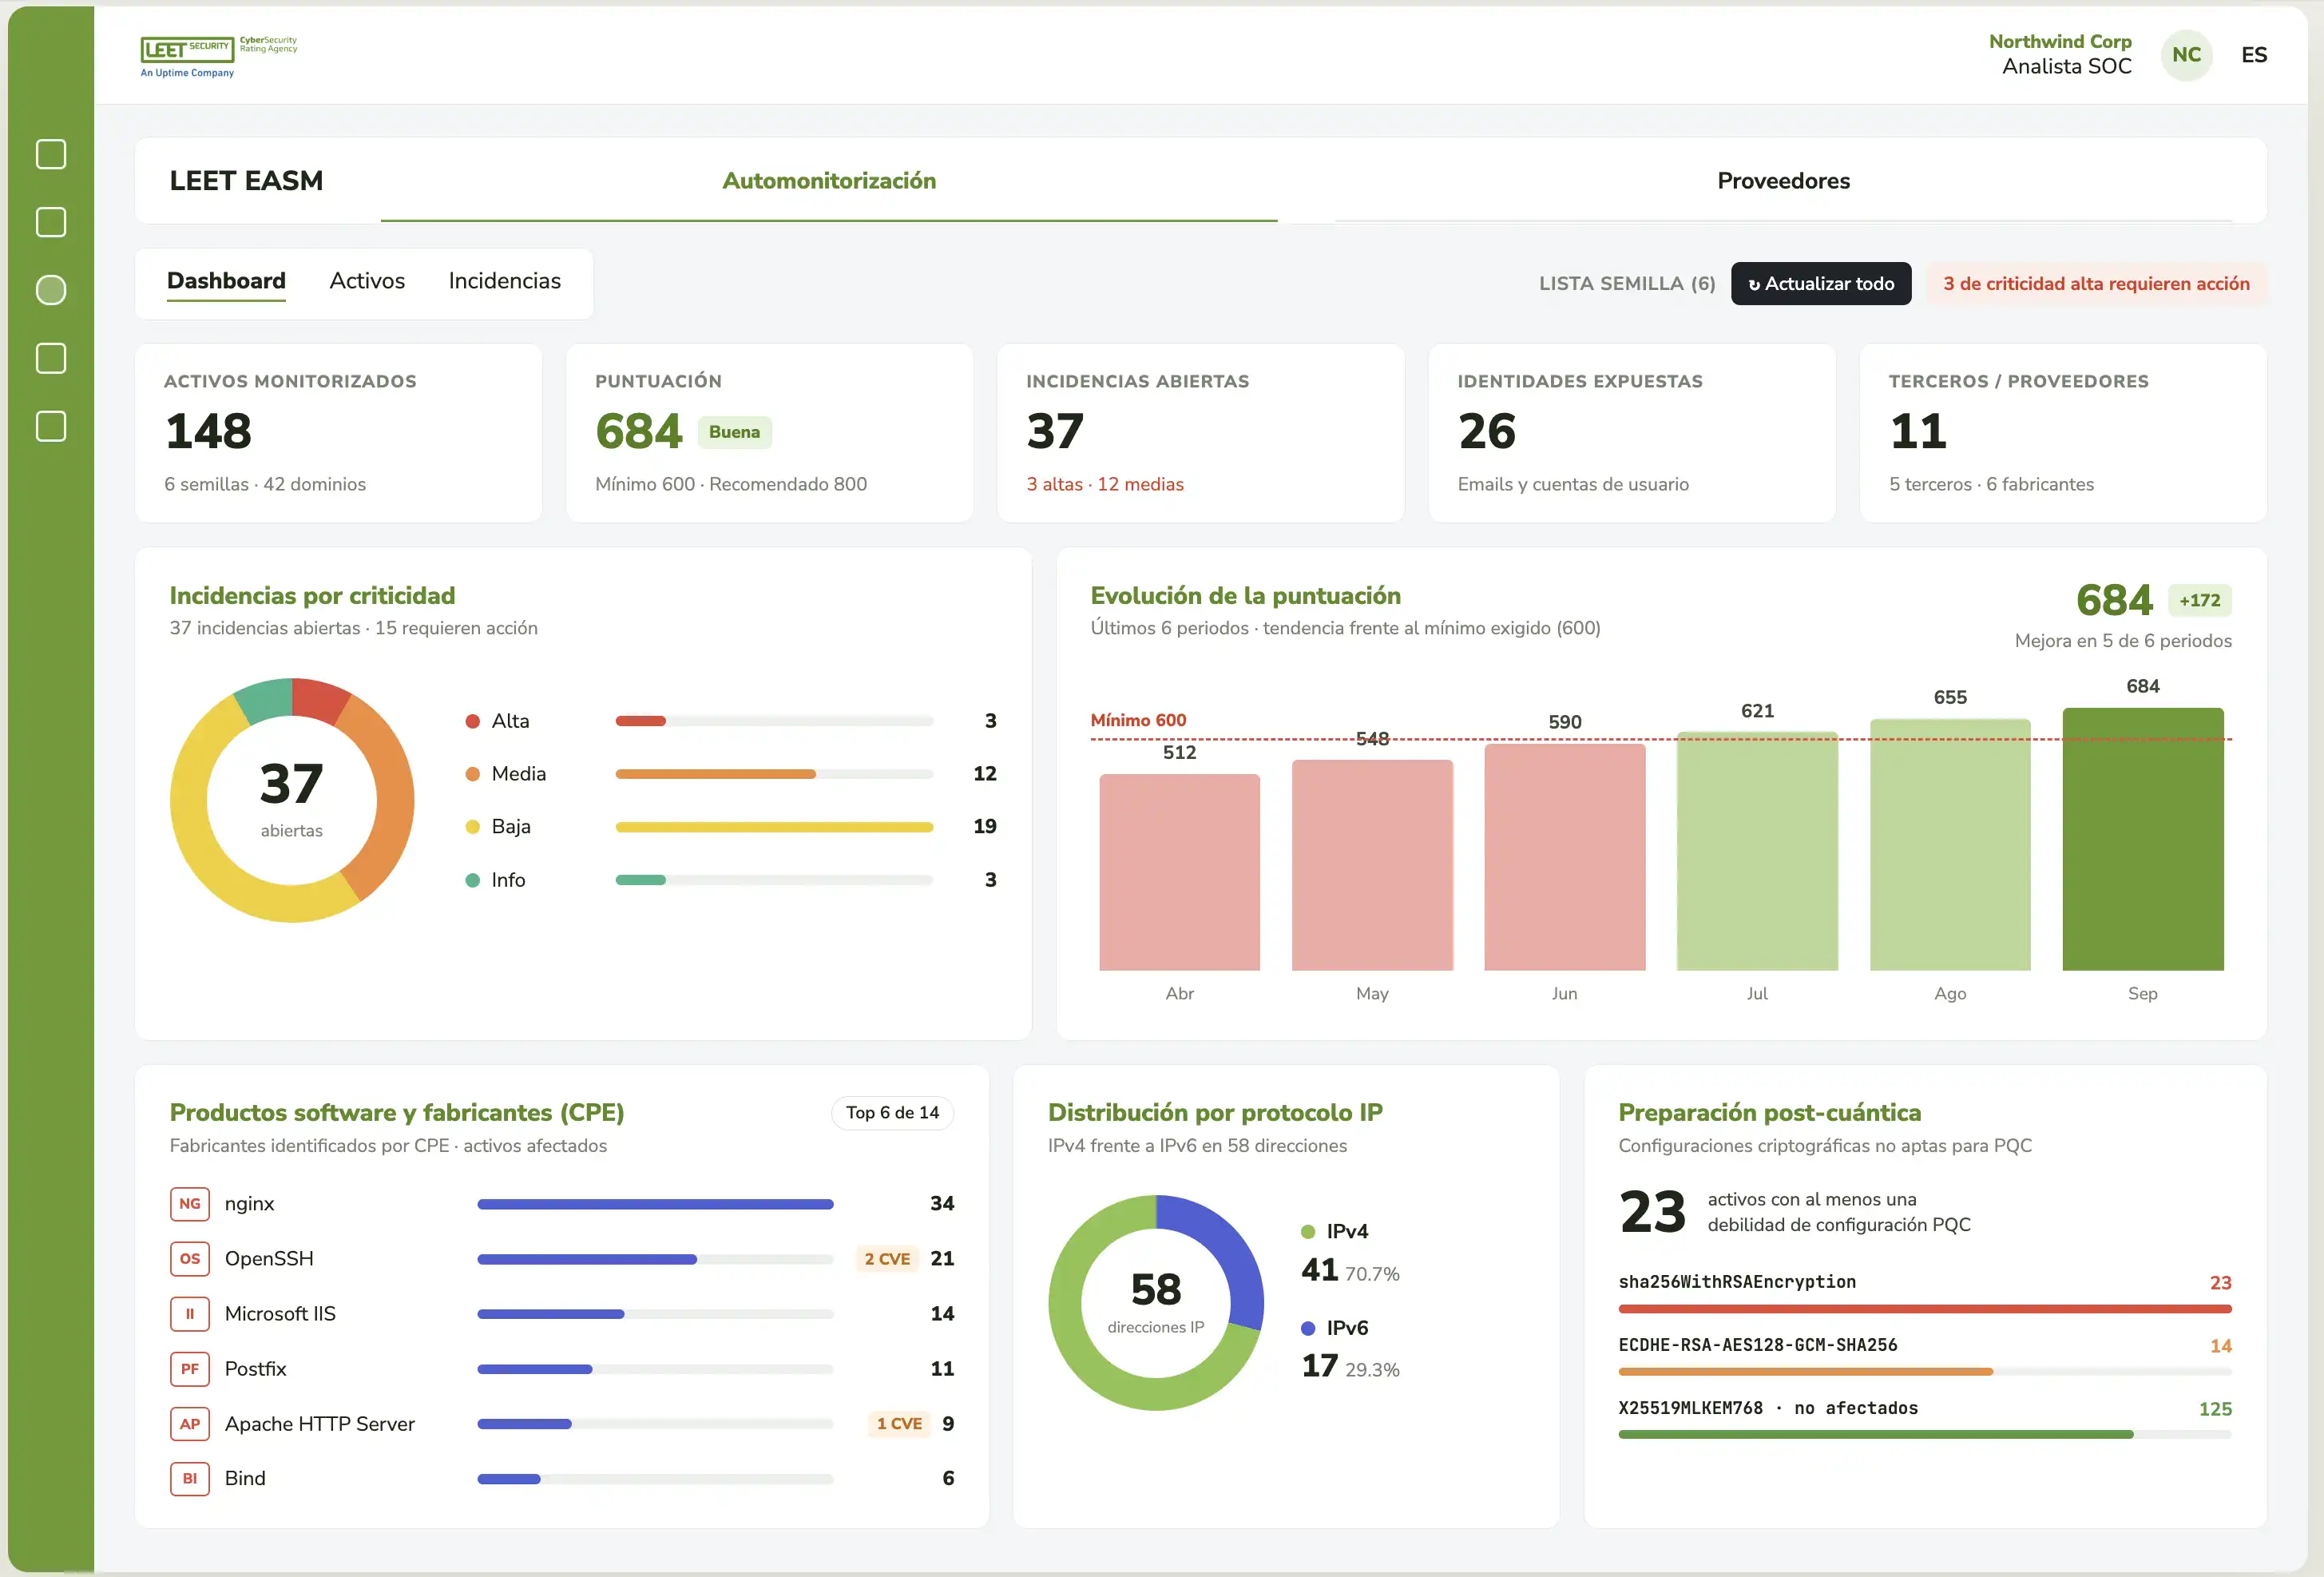Open the Activos Monitorizados 148 card
Image resolution: width=2324 pixels, height=1577 pixels.
(x=339, y=433)
